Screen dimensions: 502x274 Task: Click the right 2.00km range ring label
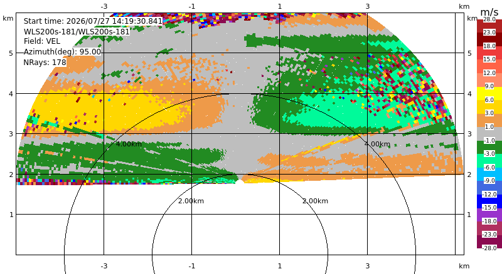point(316,201)
